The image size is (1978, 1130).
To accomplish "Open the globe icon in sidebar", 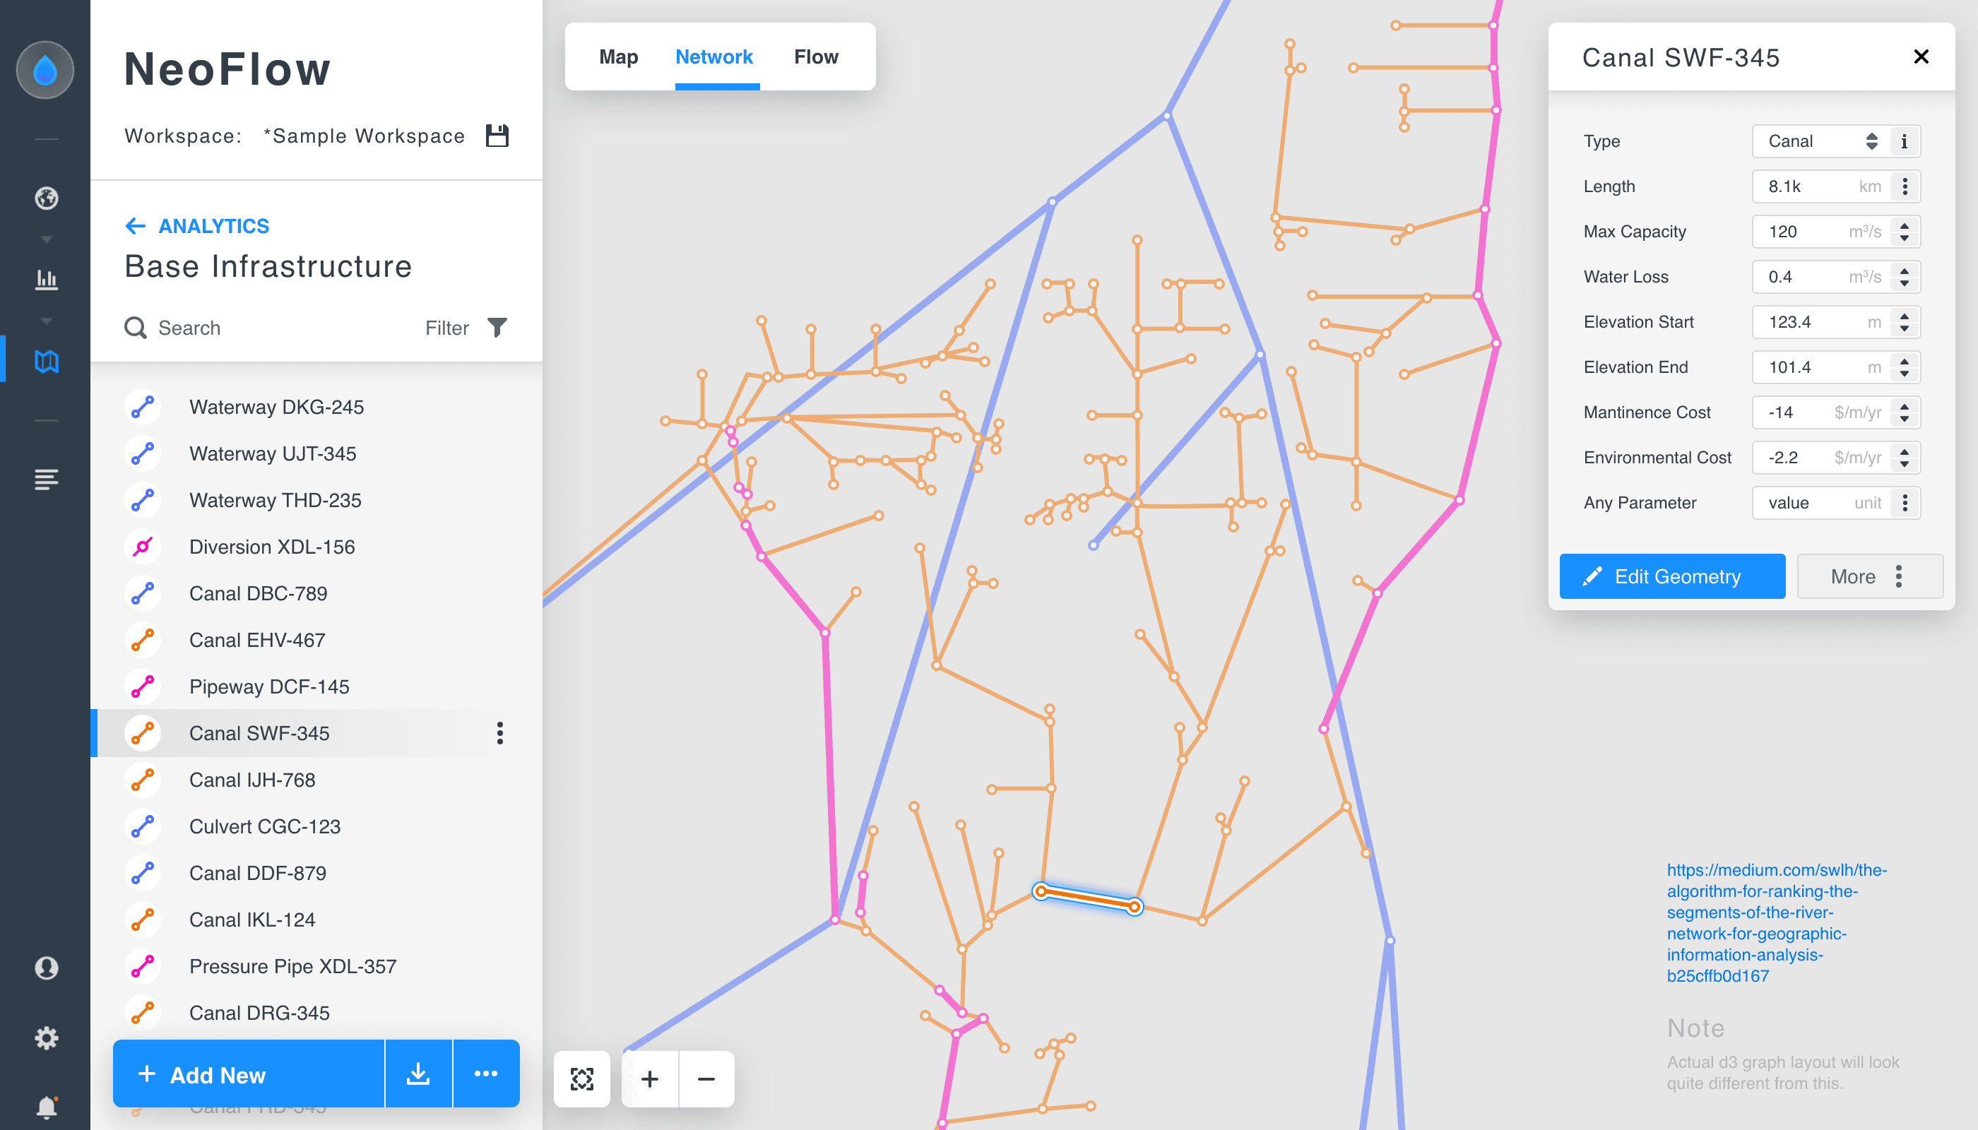I will click(47, 198).
